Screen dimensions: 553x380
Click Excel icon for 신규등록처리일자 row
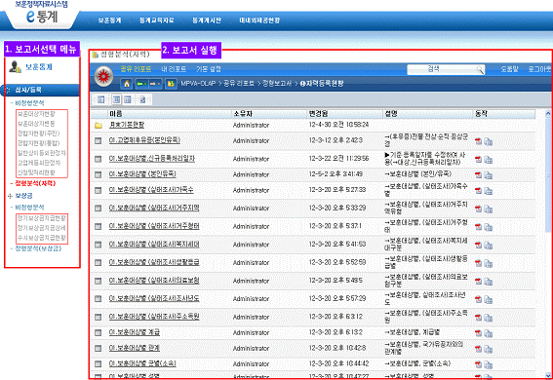tap(489, 160)
